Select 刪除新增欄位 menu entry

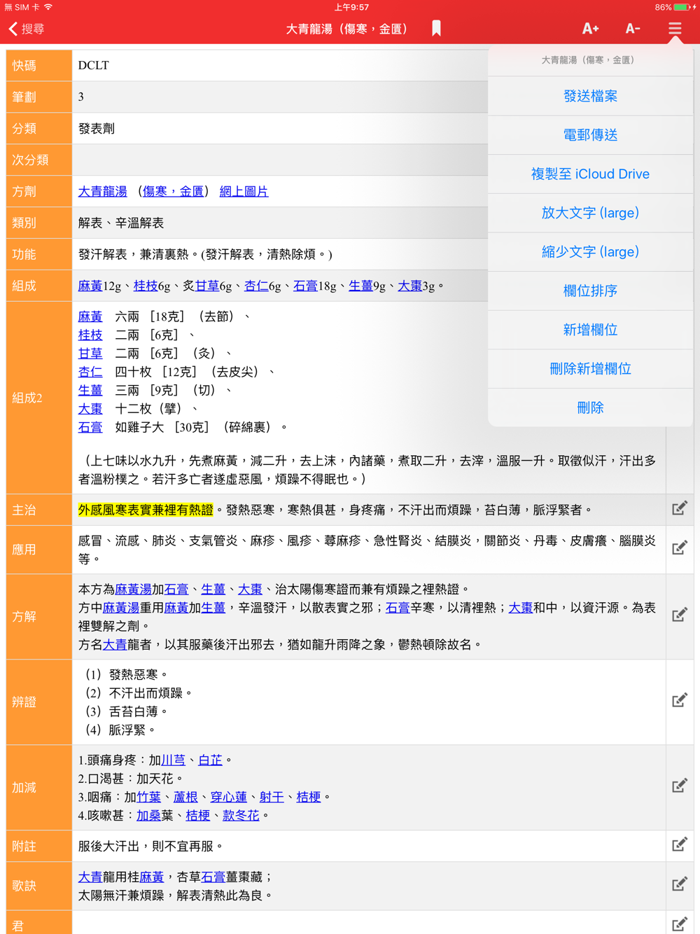pos(590,369)
